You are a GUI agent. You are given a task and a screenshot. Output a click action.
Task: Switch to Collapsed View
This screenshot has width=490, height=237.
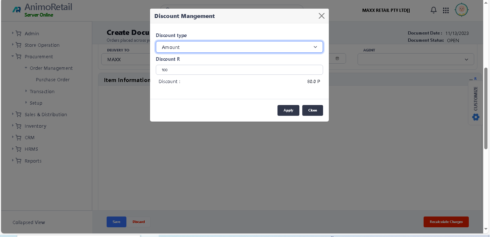tap(29, 222)
